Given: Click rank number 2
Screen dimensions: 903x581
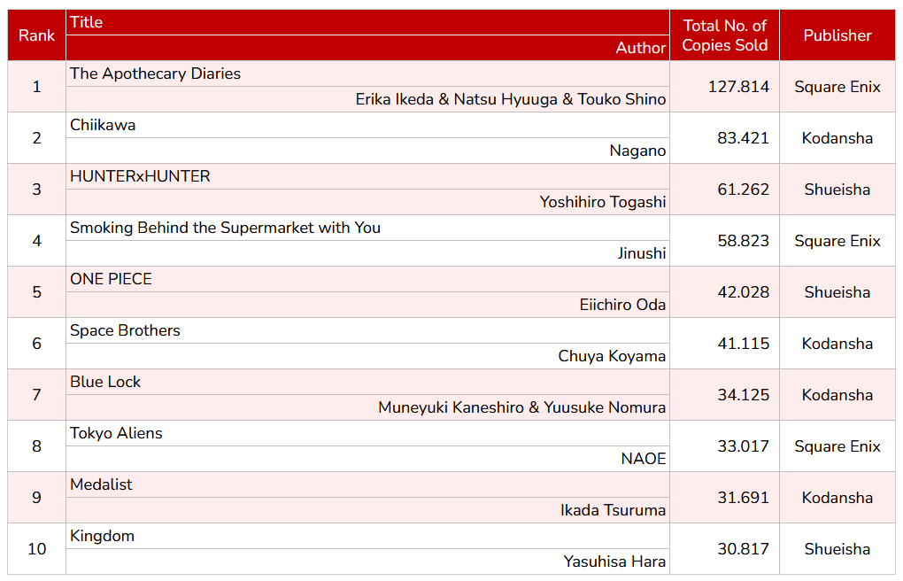Looking at the screenshot, I should tap(37, 138).
